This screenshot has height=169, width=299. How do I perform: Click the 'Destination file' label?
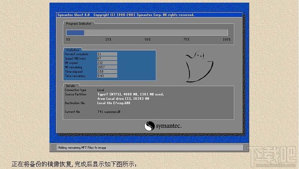(75, 103)
